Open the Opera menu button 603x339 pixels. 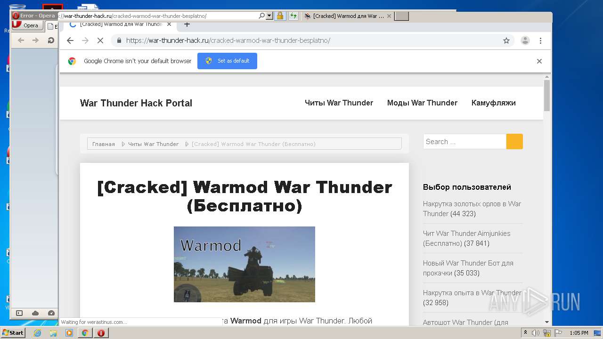(x=28, y=25)
